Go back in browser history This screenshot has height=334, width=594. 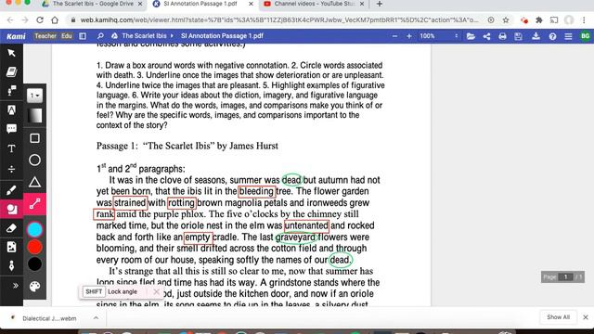tap(10, 20)
